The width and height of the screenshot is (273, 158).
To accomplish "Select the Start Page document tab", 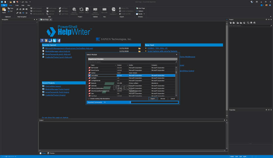I will (x=45, y=20).
